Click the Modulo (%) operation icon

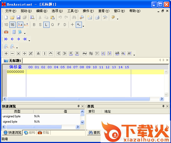tap(31, 53)
